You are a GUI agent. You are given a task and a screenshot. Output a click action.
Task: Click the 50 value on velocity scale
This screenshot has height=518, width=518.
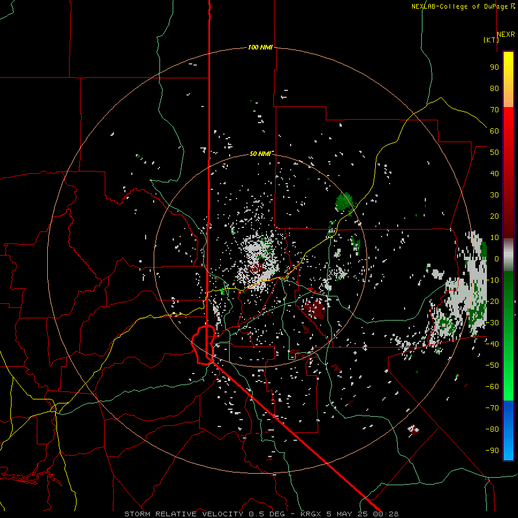[x=494, y=153]
